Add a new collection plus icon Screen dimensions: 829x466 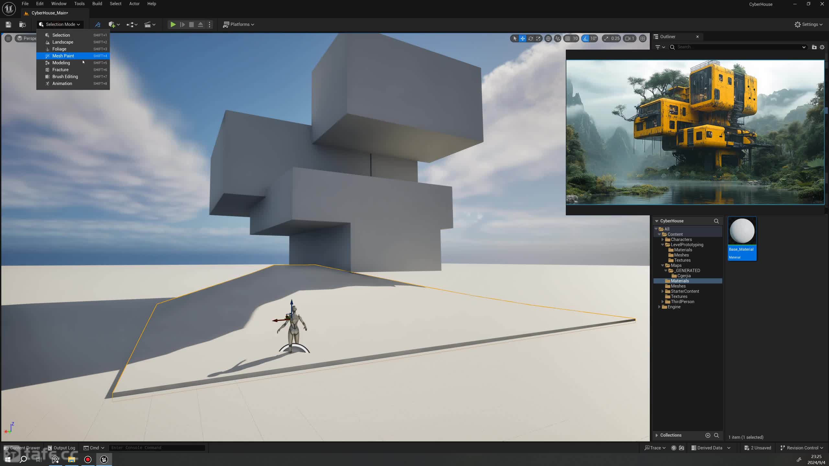coord(708,435)
